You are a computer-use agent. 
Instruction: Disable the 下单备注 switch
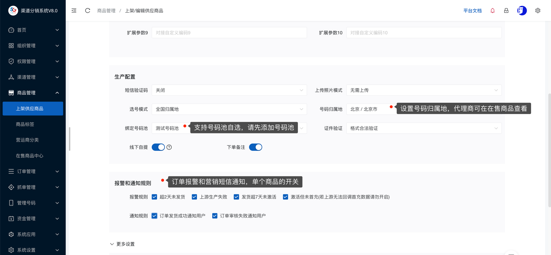click(x=255, y=147)
